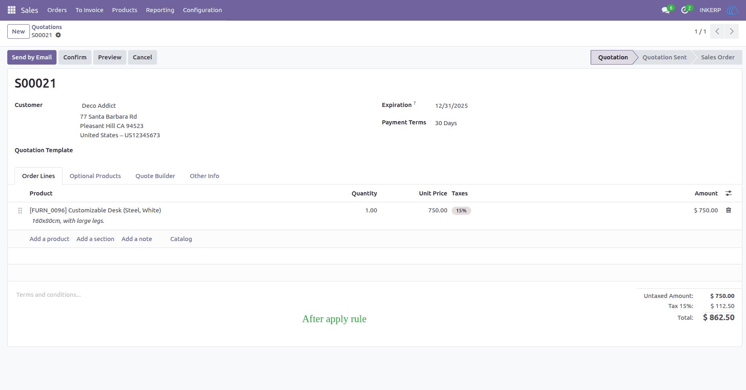
Task: Edit the unit price 750.00
Action: (x=438, y=210)
